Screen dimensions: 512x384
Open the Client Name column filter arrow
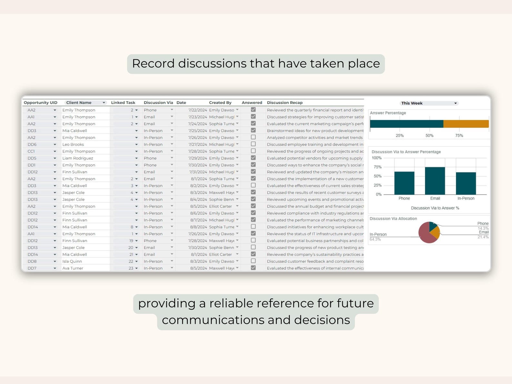[x=104, y=103]
